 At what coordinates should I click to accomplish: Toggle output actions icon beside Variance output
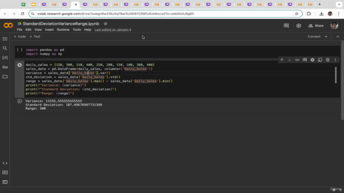pyautogui.click(x=19, y=101)
